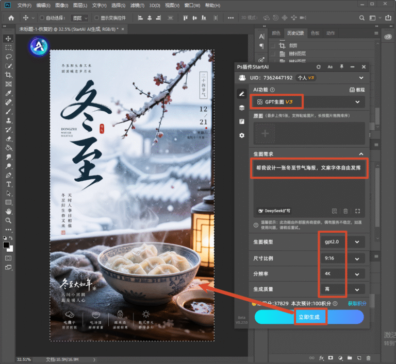Viewport: 396px width, 364px height.
Task: Collapse the 生图需求 section
Action: tap(361, 154)
